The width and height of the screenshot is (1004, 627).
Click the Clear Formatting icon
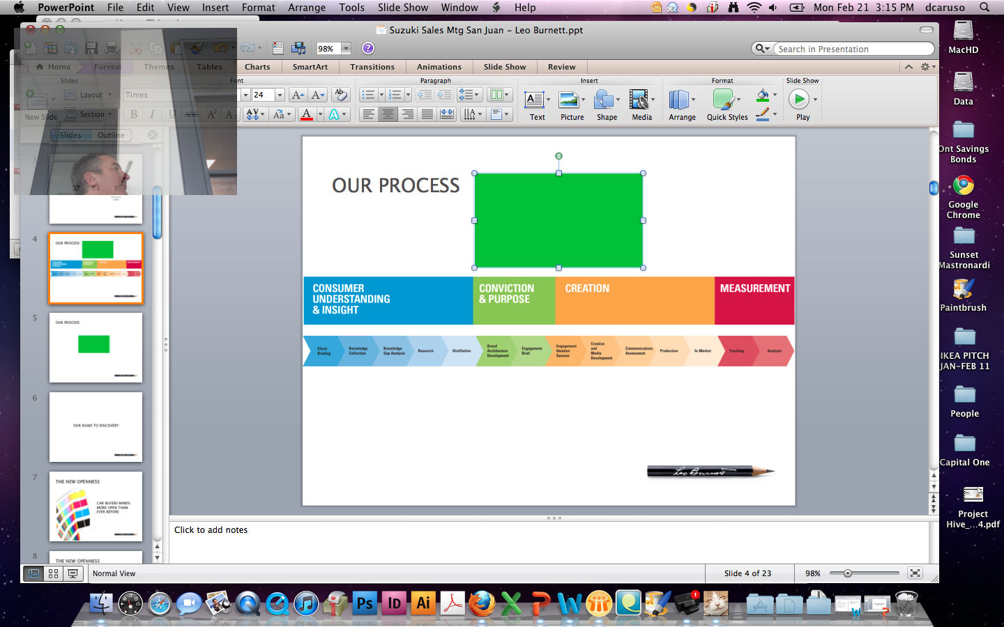pos(340,95)
